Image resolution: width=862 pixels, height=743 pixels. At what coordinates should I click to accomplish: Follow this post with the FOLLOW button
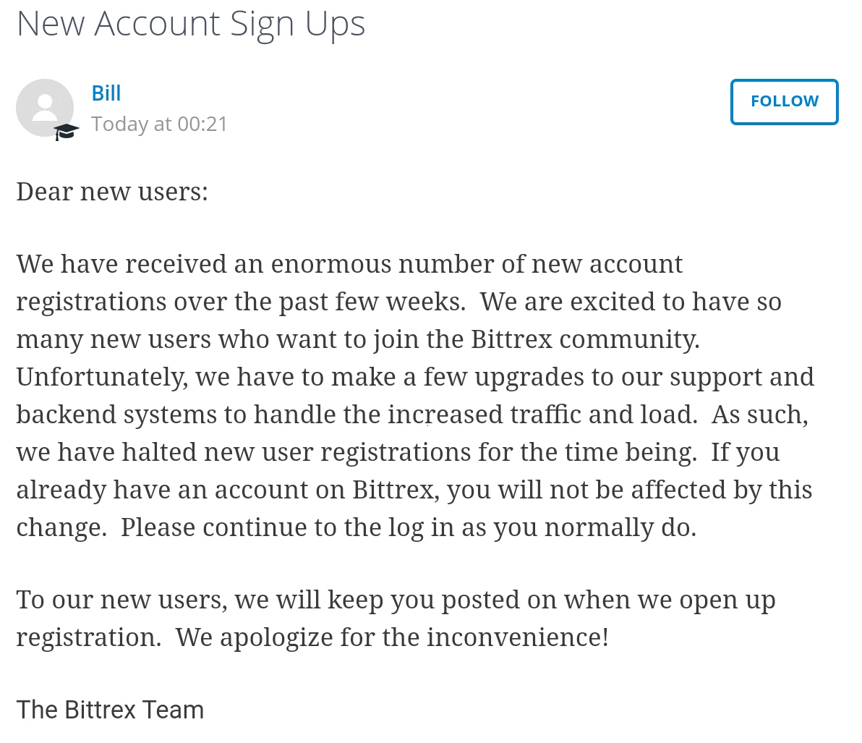coord(784,102)
